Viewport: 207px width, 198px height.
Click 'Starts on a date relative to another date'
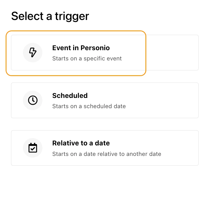[x=107, y=154]
